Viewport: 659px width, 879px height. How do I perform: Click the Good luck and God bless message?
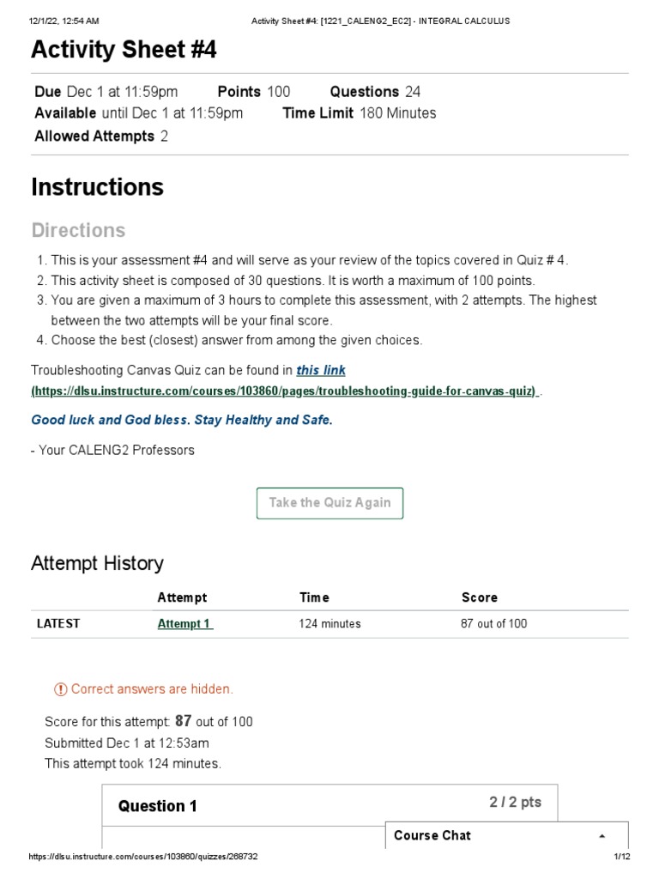(x=182, y=421)
